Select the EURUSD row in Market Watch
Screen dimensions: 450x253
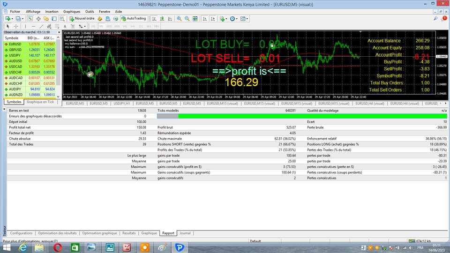click(x=30, y=44)
